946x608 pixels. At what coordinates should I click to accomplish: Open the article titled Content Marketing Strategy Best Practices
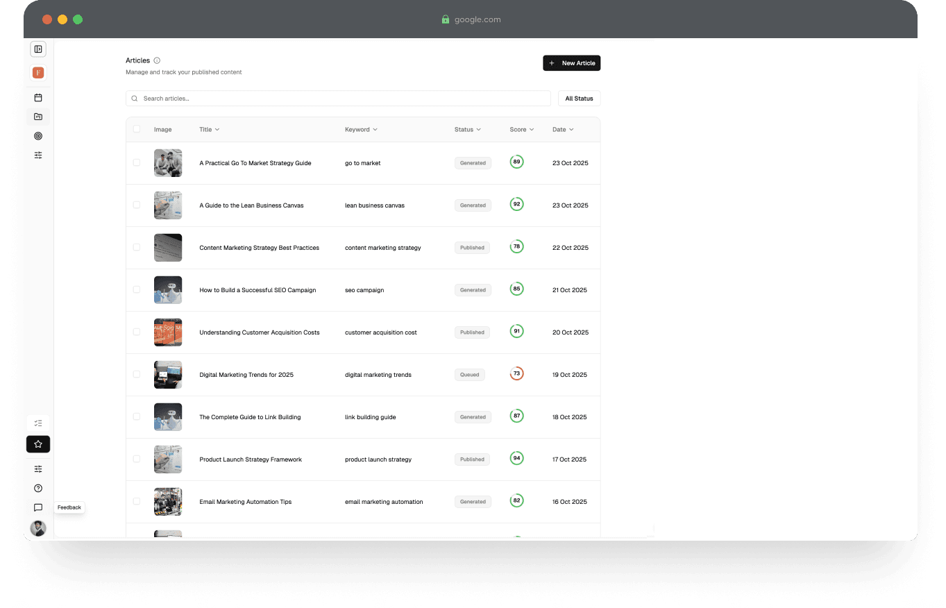coord(259,248)
